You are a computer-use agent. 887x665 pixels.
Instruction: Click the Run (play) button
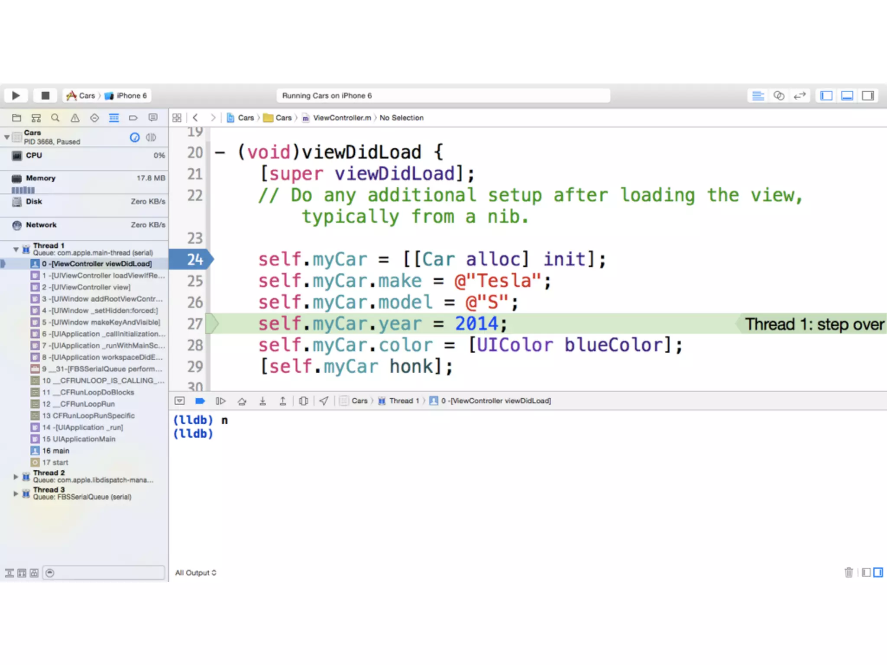click(16, 95)
